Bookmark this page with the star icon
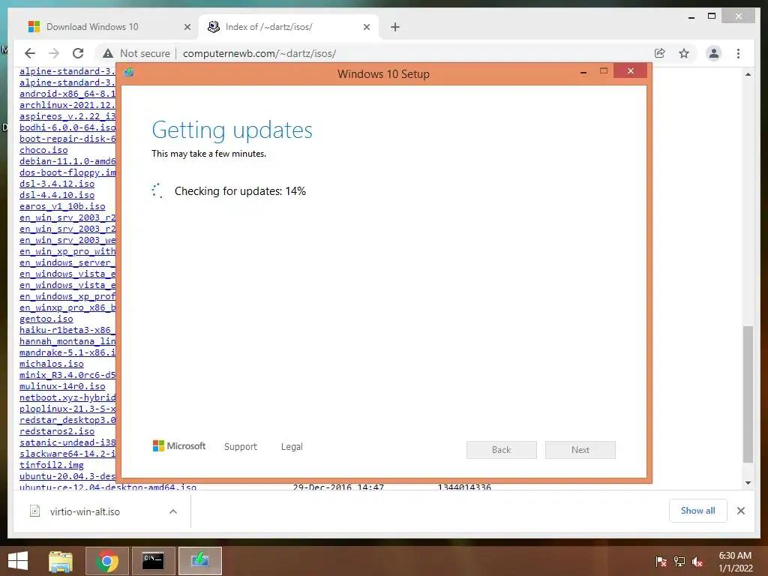Image resolution: width=768 pixels, height=576 pixels. pyautogui.click(x=684, y=53)
